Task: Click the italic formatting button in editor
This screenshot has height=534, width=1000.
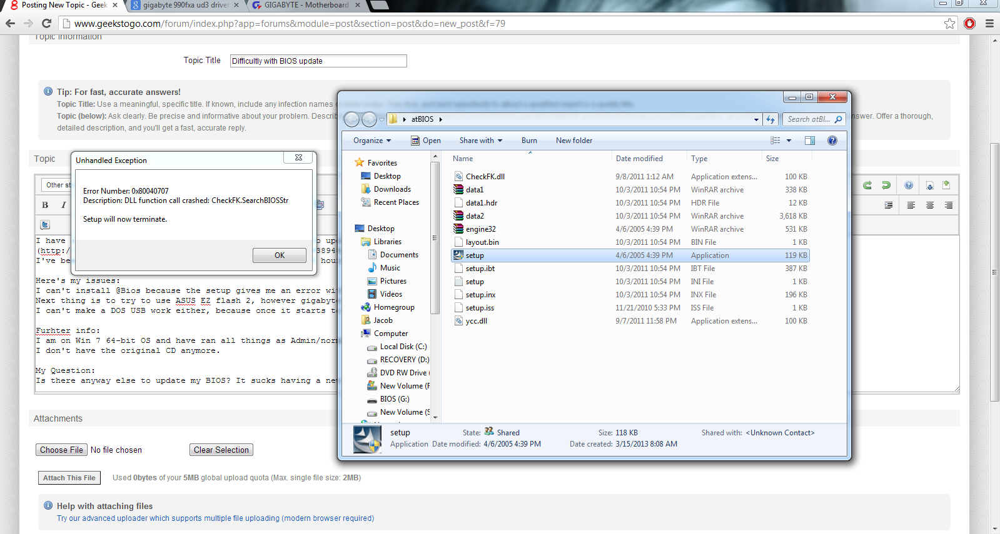Action: 63,205
